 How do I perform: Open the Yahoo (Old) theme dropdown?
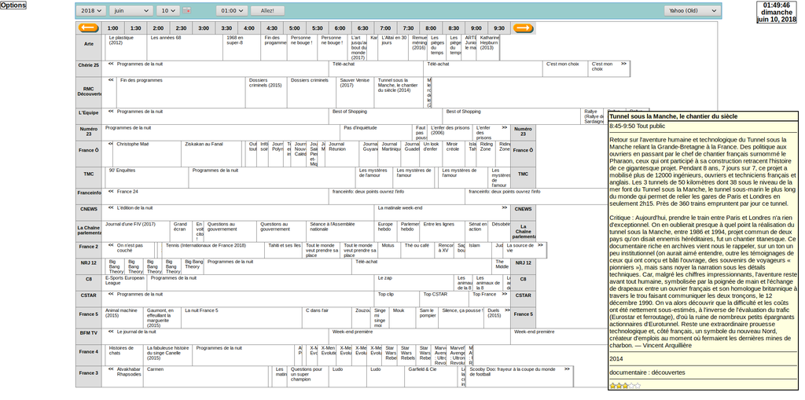(693, 11)
